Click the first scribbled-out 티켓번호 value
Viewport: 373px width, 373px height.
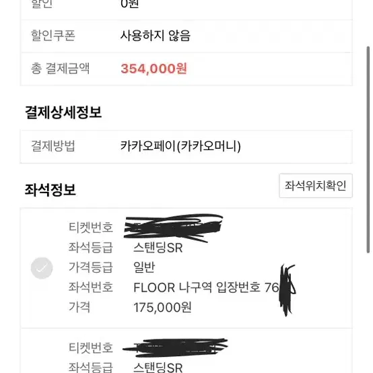[x=173, y=227]
